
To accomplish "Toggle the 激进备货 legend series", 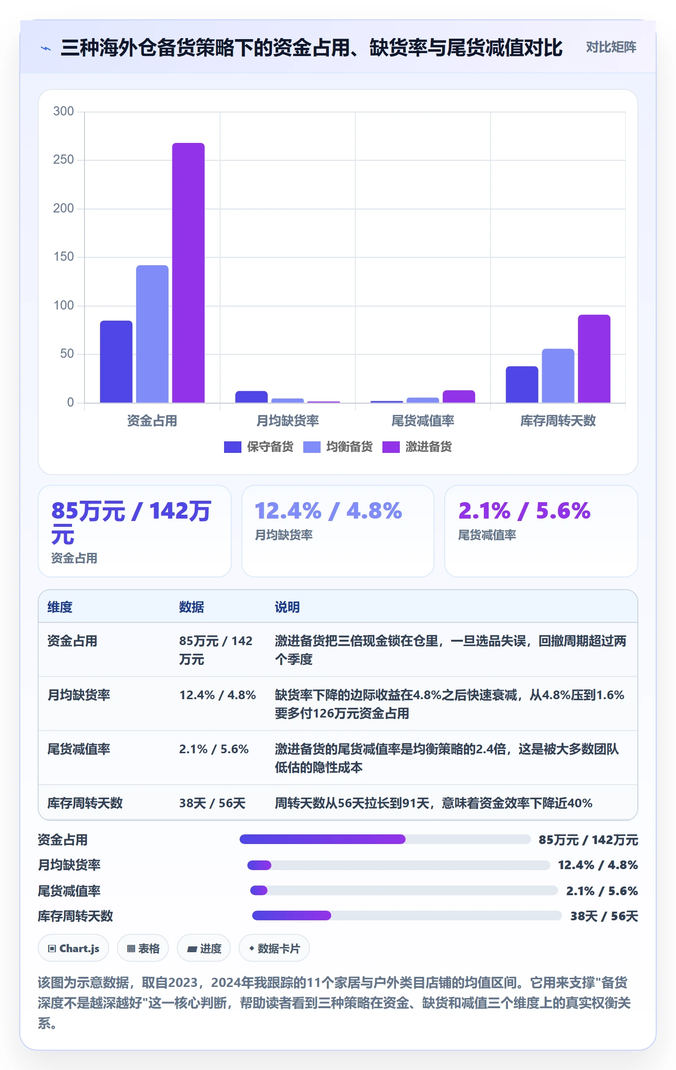I will click(417, 447).
